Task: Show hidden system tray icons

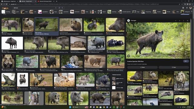Action: click(178, 107)
